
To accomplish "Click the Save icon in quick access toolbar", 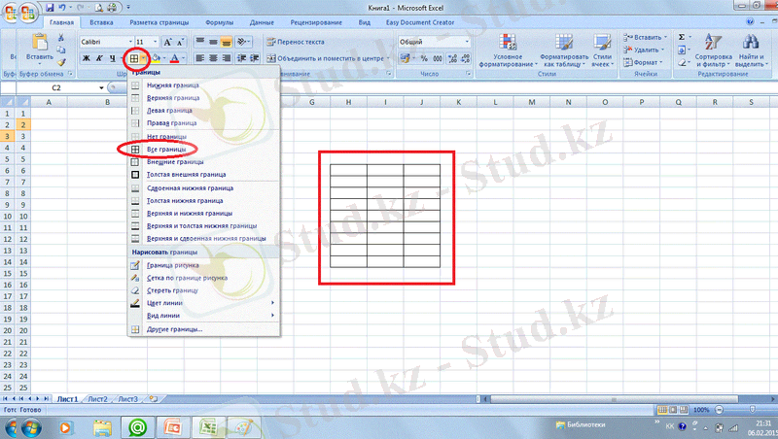I will 49,7.
